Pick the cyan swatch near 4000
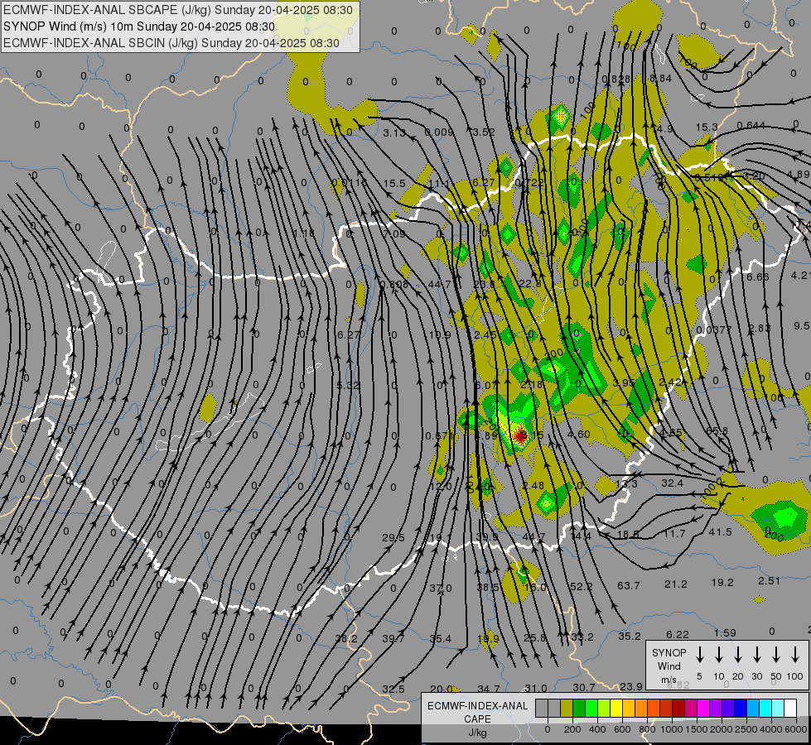811x745 pixels. click(x=765, y=709)
